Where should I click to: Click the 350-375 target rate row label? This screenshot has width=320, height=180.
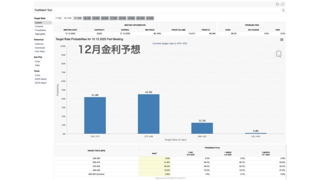pyautogui.click(x=96, y=162)
